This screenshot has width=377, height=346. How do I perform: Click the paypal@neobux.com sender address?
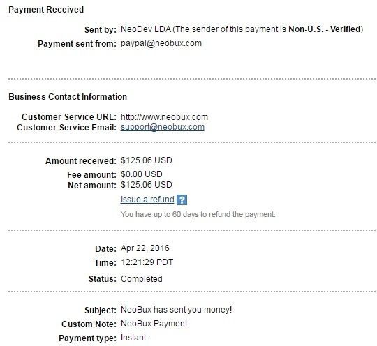click(x=161, y=43)
